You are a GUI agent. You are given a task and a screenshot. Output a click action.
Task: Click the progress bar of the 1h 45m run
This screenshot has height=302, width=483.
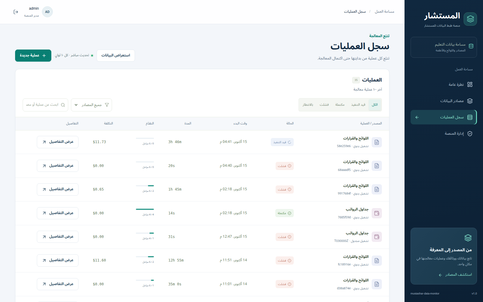[x=145, y=185]
